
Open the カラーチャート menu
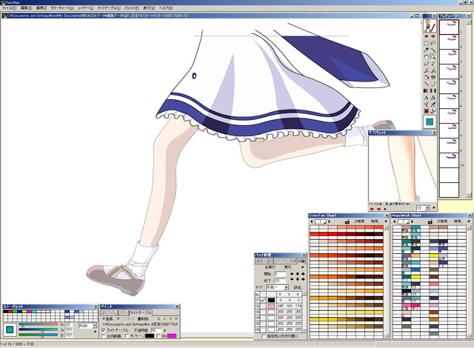click(x=62, y=8)
